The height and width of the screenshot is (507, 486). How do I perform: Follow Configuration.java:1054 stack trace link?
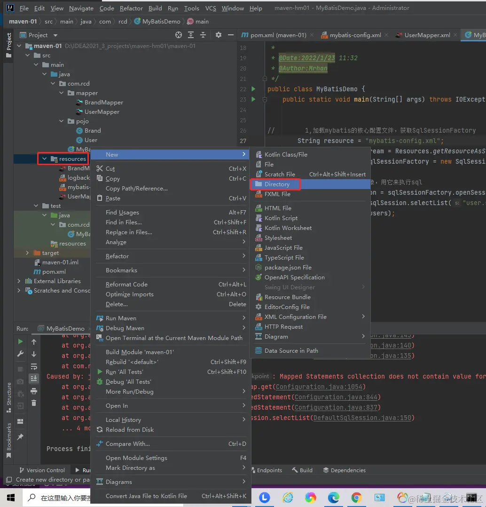(x=319, y=387)
